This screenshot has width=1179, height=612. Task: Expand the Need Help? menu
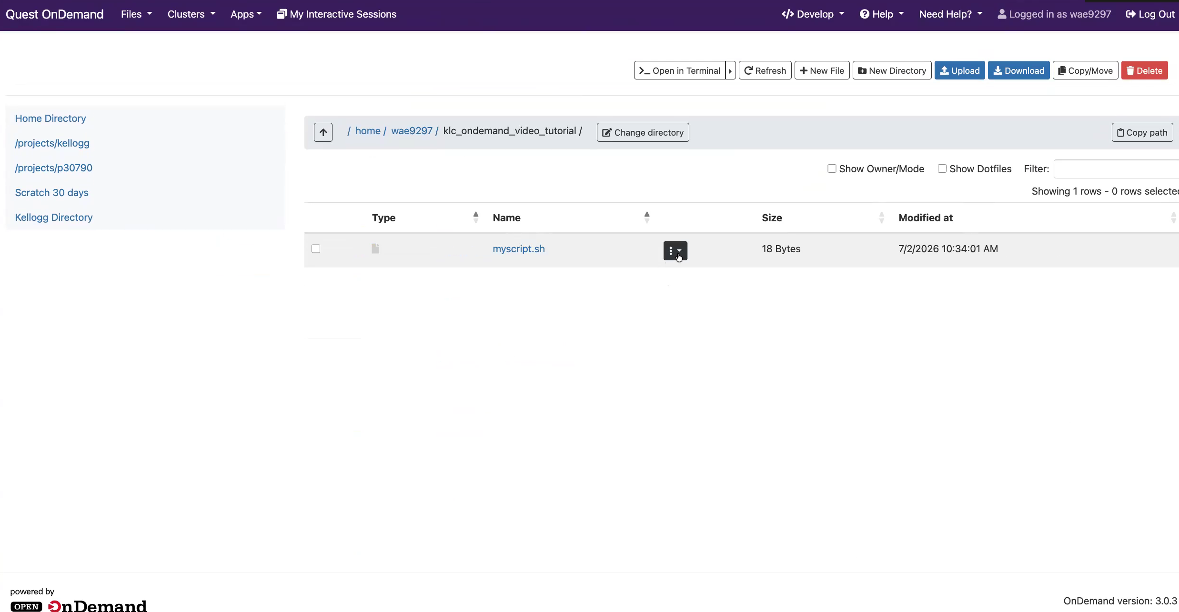(x=951, y=14)
